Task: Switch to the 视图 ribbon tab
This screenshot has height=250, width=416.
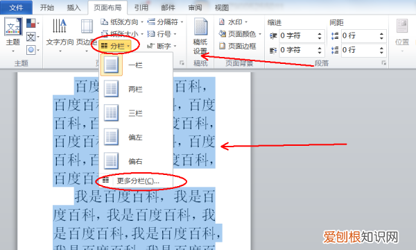Action: click(222, 8)
